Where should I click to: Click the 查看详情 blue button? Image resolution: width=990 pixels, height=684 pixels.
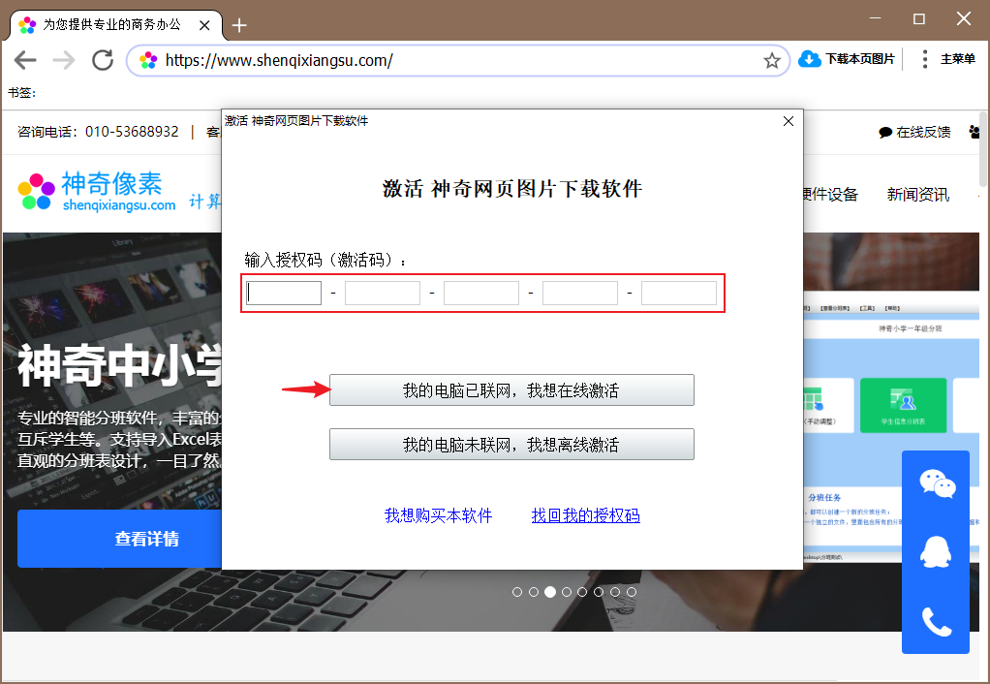pyautogui.click(x=119, y=539)
